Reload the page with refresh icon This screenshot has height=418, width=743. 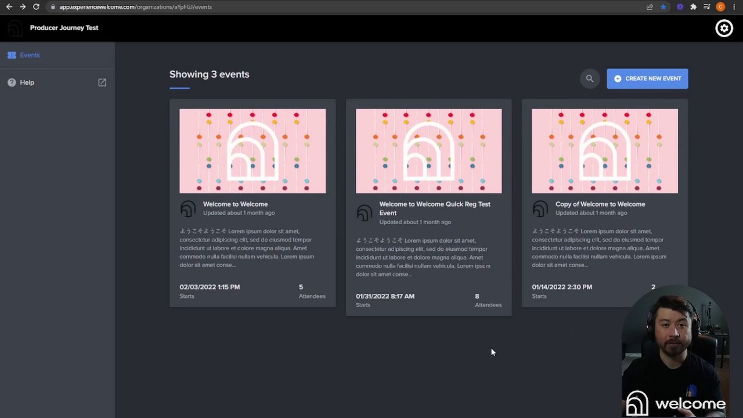(36, 7)
